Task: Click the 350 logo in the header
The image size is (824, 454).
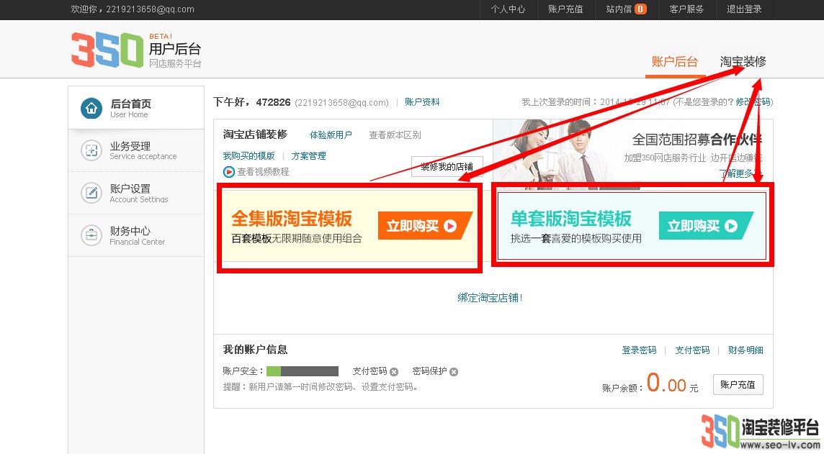Action: [x=107, y=50]
